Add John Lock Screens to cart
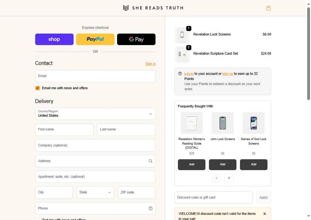Screen dimensions: 311x220 pyautogui.click(x=223, y=164)
